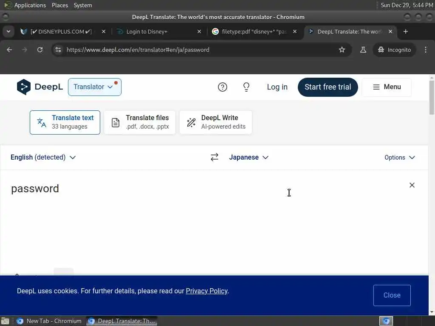This screenshot has height=326, width=435.
Task: Open the help question mark icon
Action: 223,87
